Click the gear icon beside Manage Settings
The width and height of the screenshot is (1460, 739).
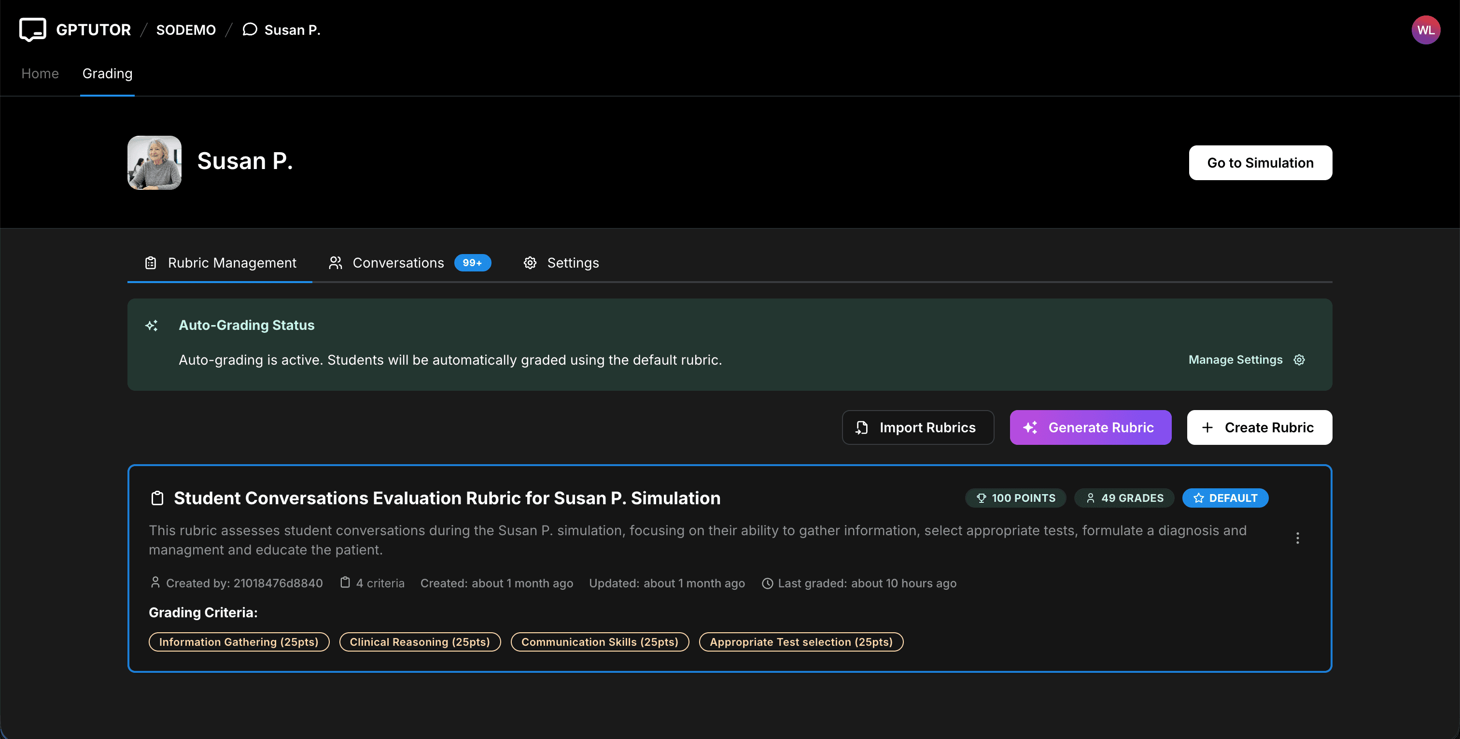click(1299, 359)
